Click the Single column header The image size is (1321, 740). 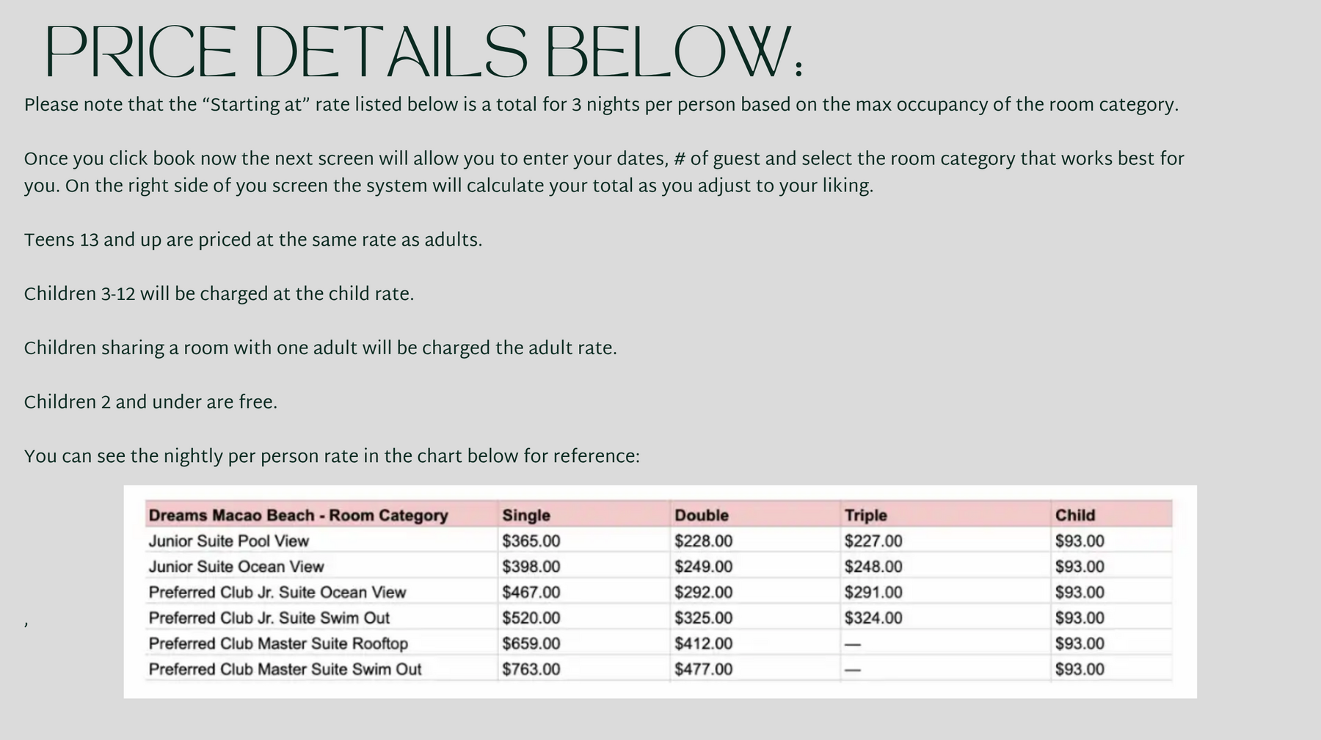[x=526, y=515]
